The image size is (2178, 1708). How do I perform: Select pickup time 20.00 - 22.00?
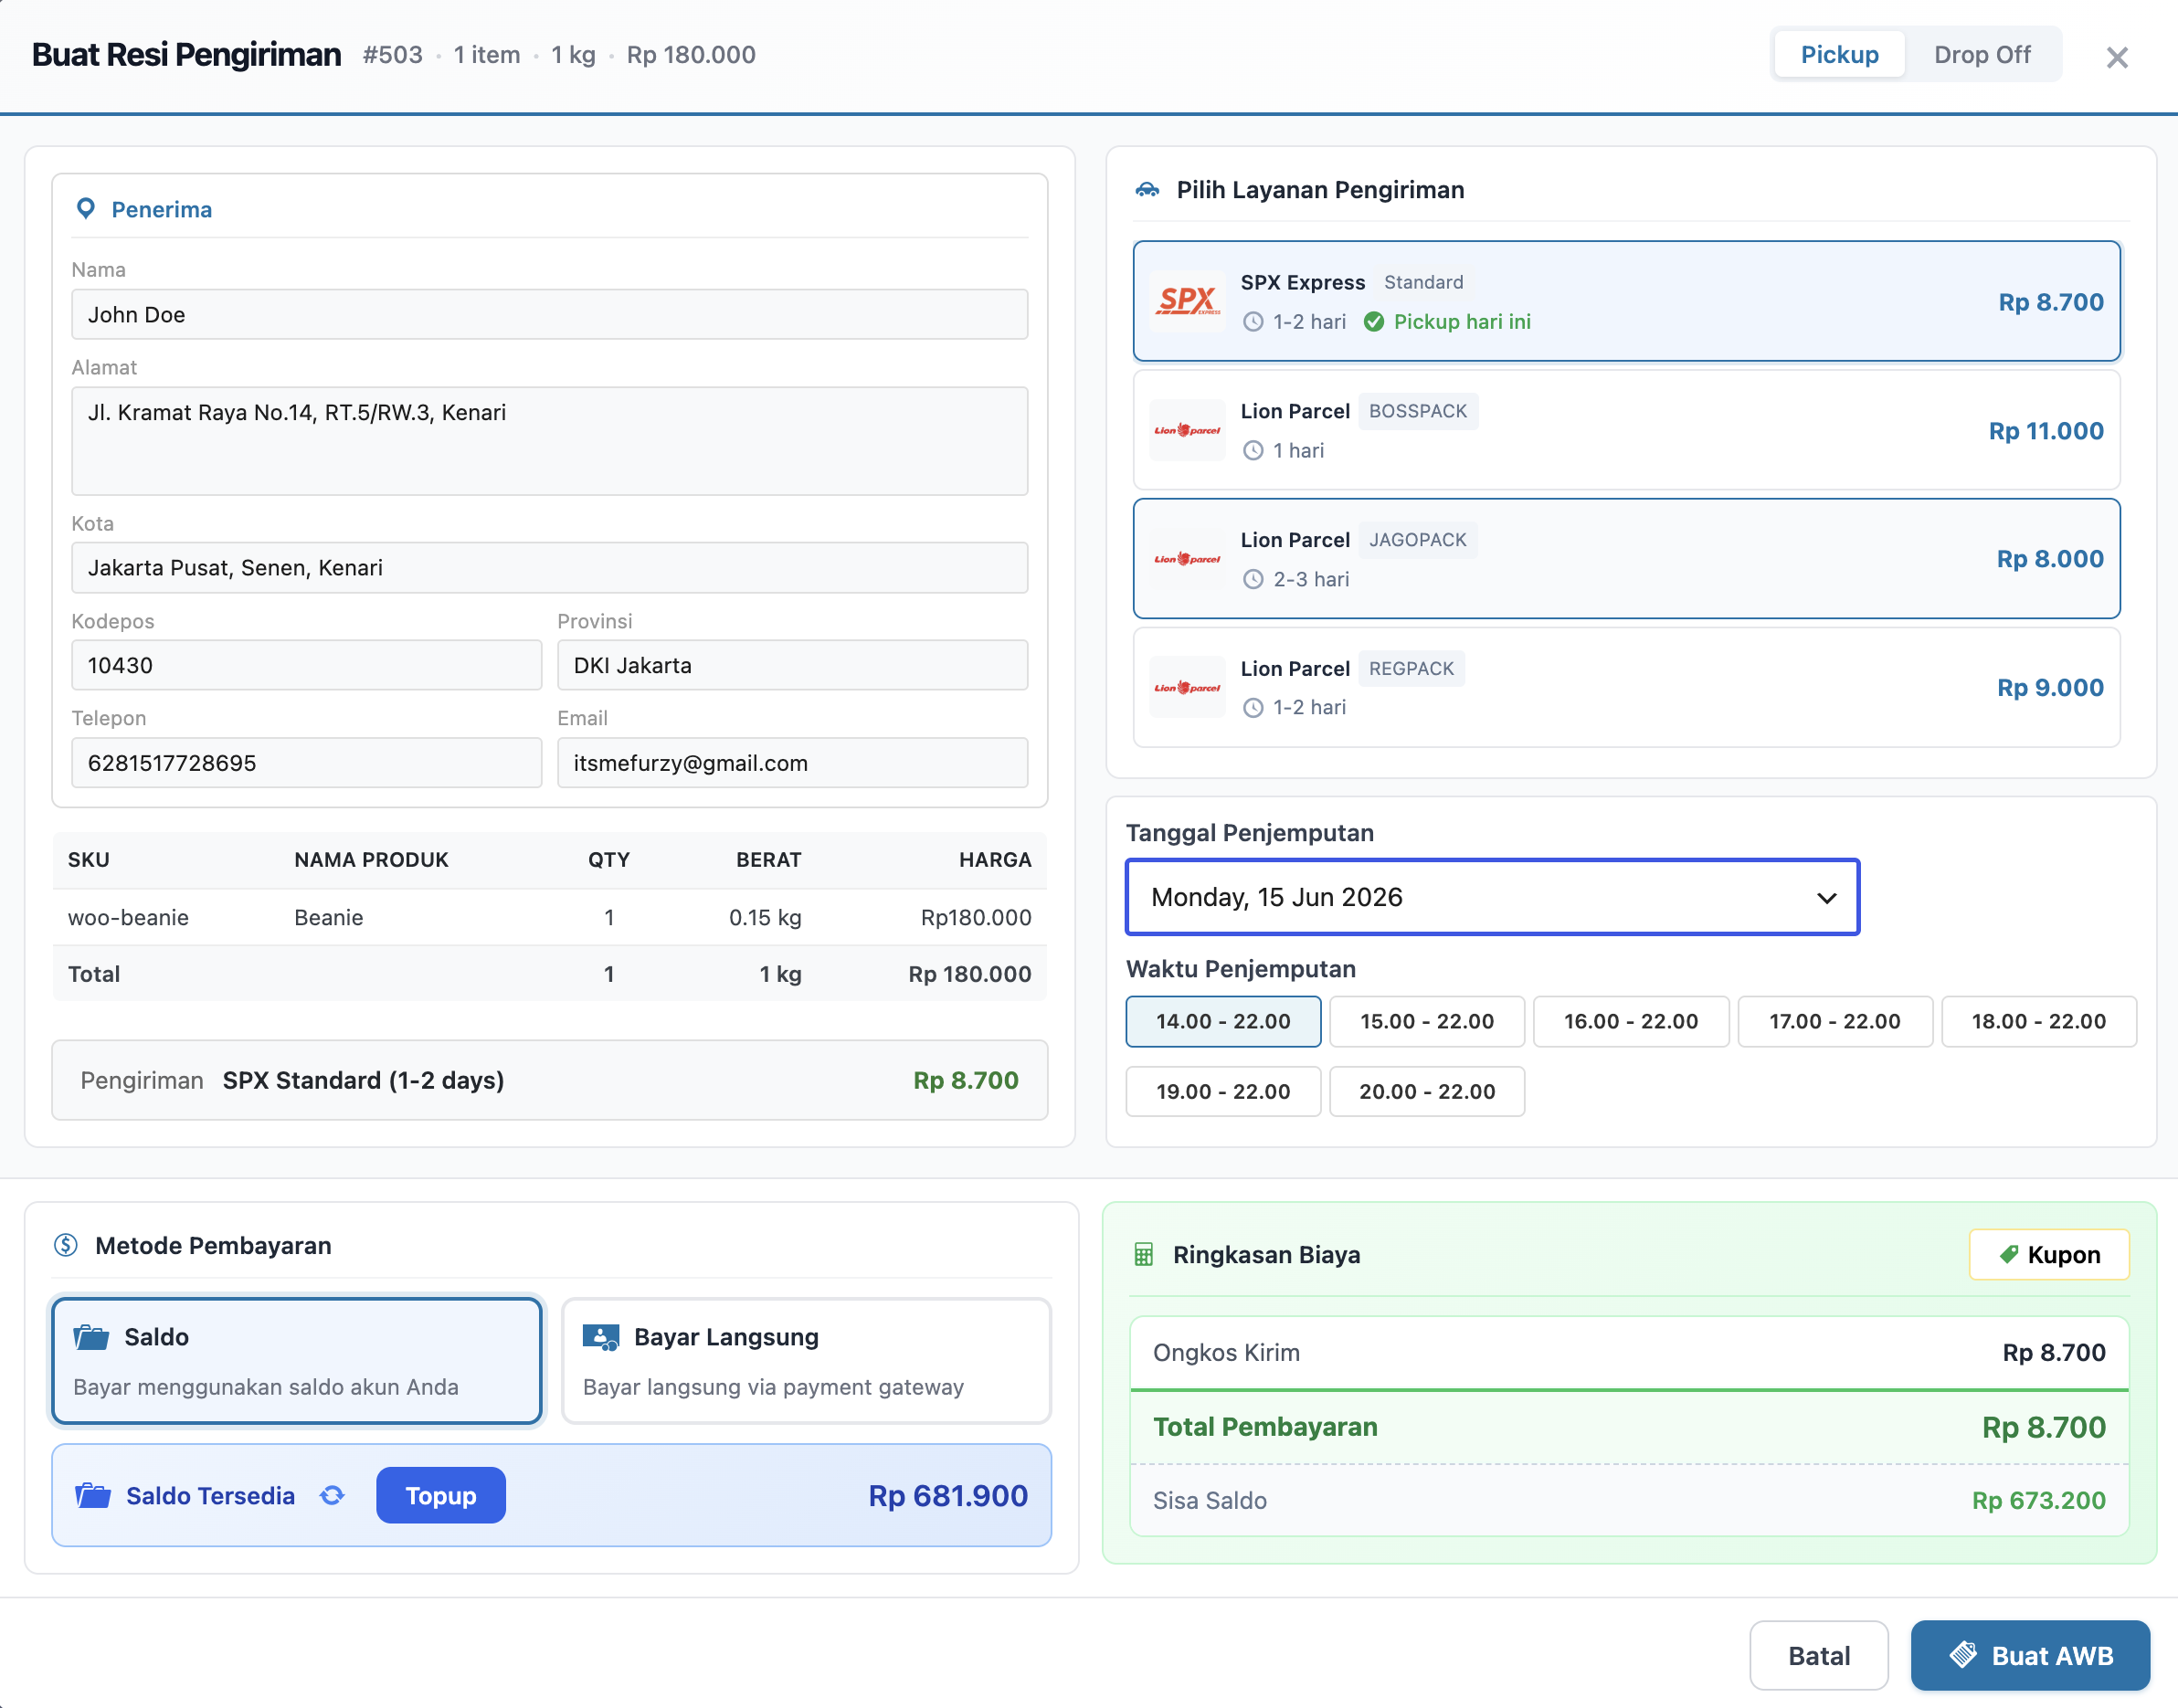(1427, 1091)
